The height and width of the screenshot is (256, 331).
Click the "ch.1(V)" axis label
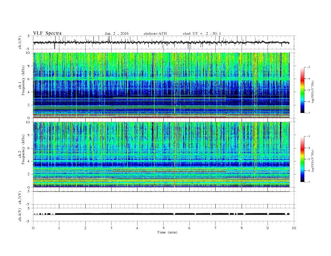coord(20,42)
